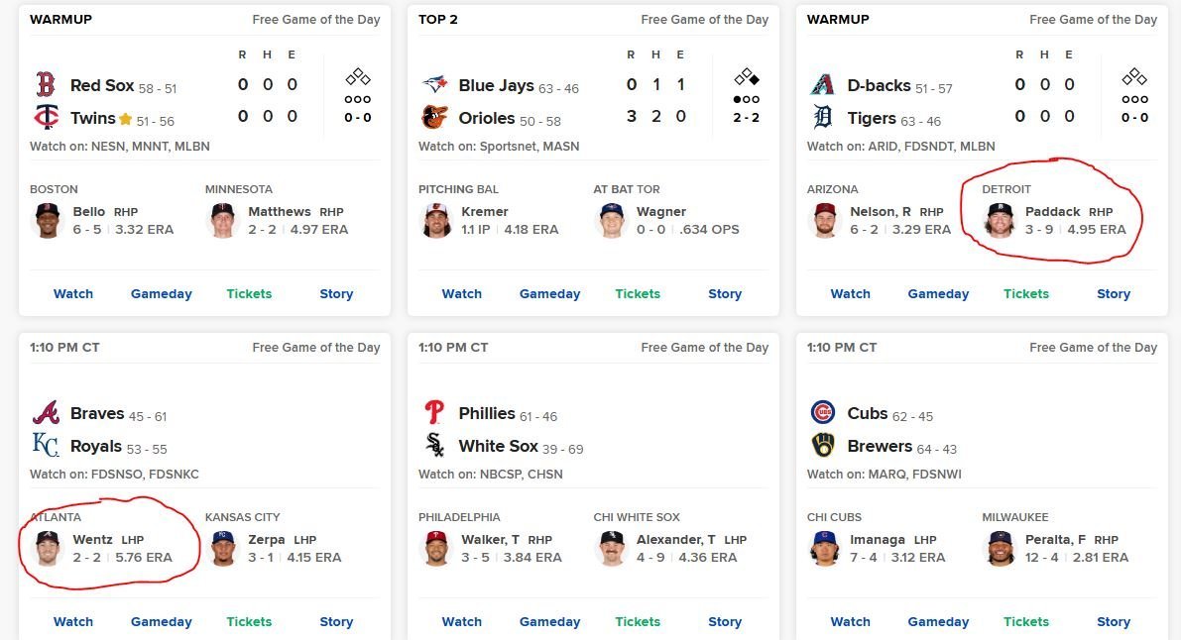Screen dimensions: 1181x640
Task: Click Imanaga's pitcher headshot
Action: 825,548
